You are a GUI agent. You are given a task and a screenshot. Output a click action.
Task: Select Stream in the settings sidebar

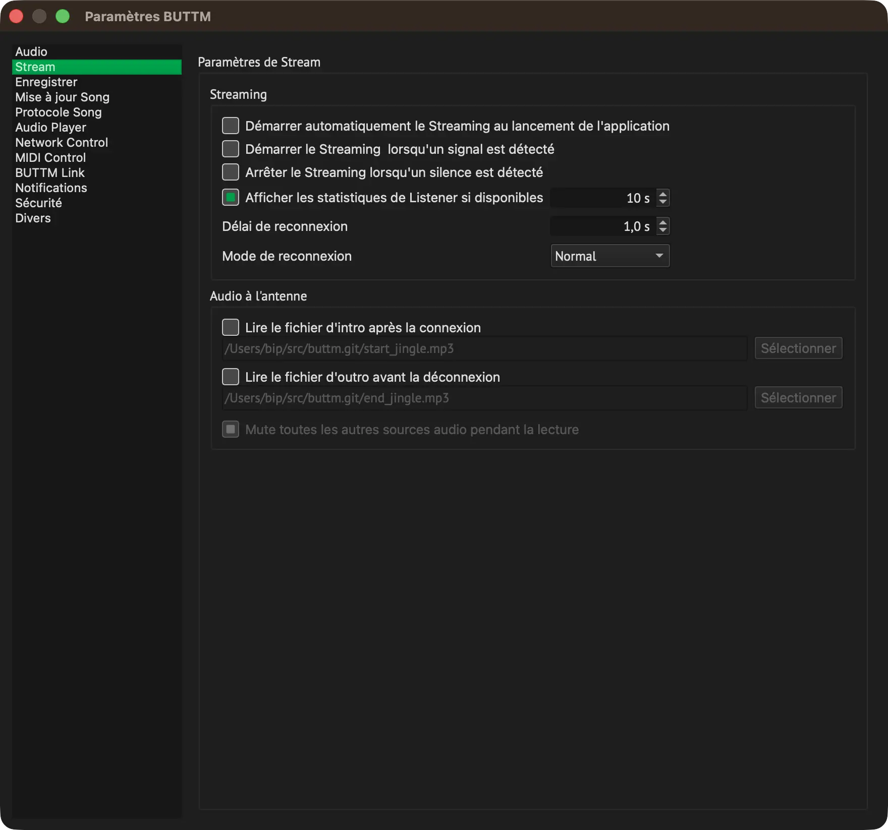tap(96, 67)
